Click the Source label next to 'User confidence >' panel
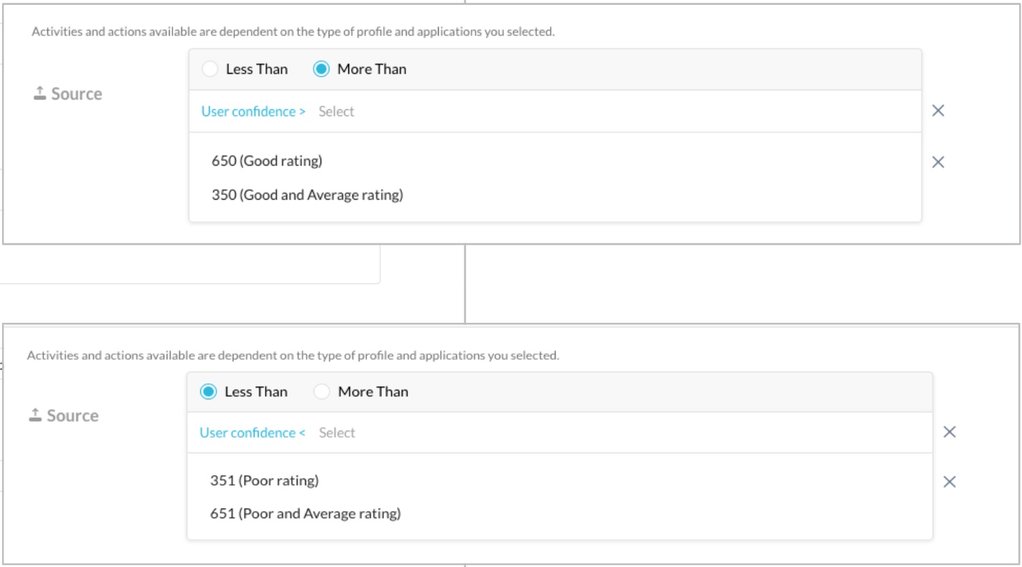Screen dimensions: 1022x567 [76, 94]
